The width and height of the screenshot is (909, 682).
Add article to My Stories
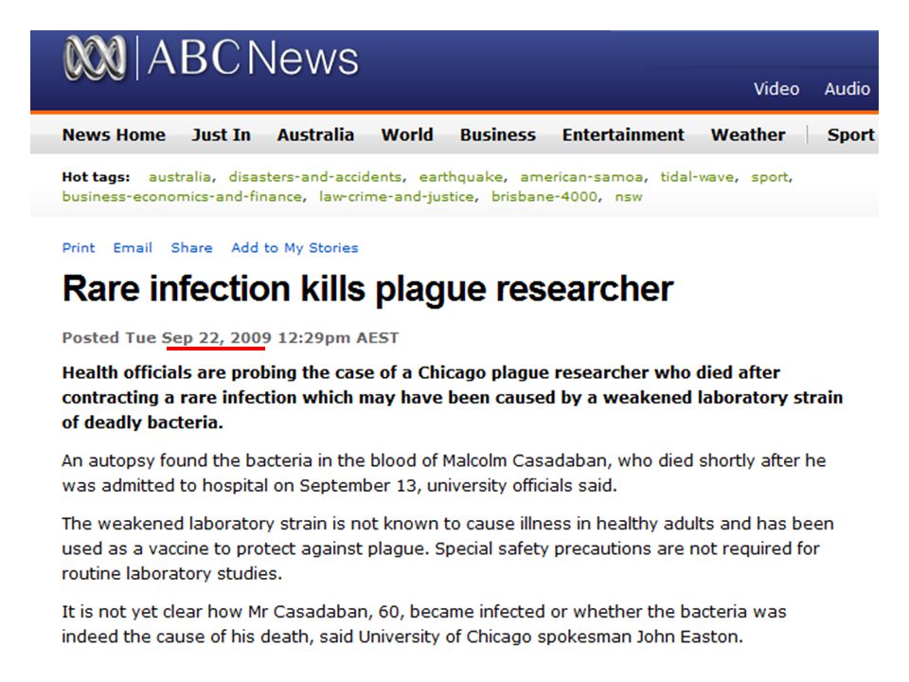pyautogui.click(x=294, y=247)
